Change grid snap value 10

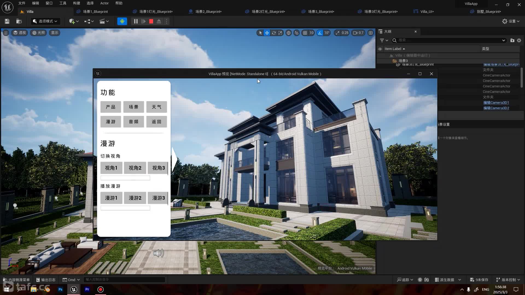pyautogui.click(x=311, y=33)
